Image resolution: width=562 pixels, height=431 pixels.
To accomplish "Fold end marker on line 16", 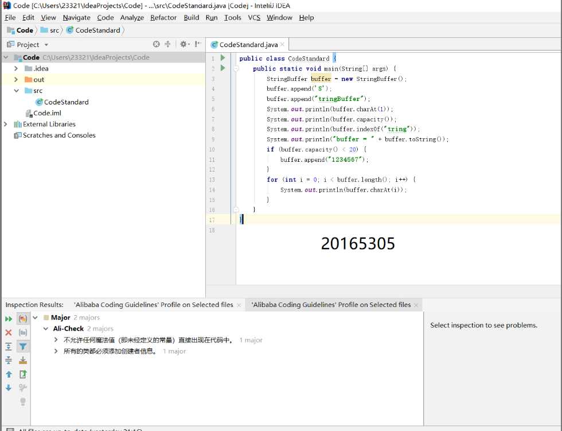I will click(236, 209).
